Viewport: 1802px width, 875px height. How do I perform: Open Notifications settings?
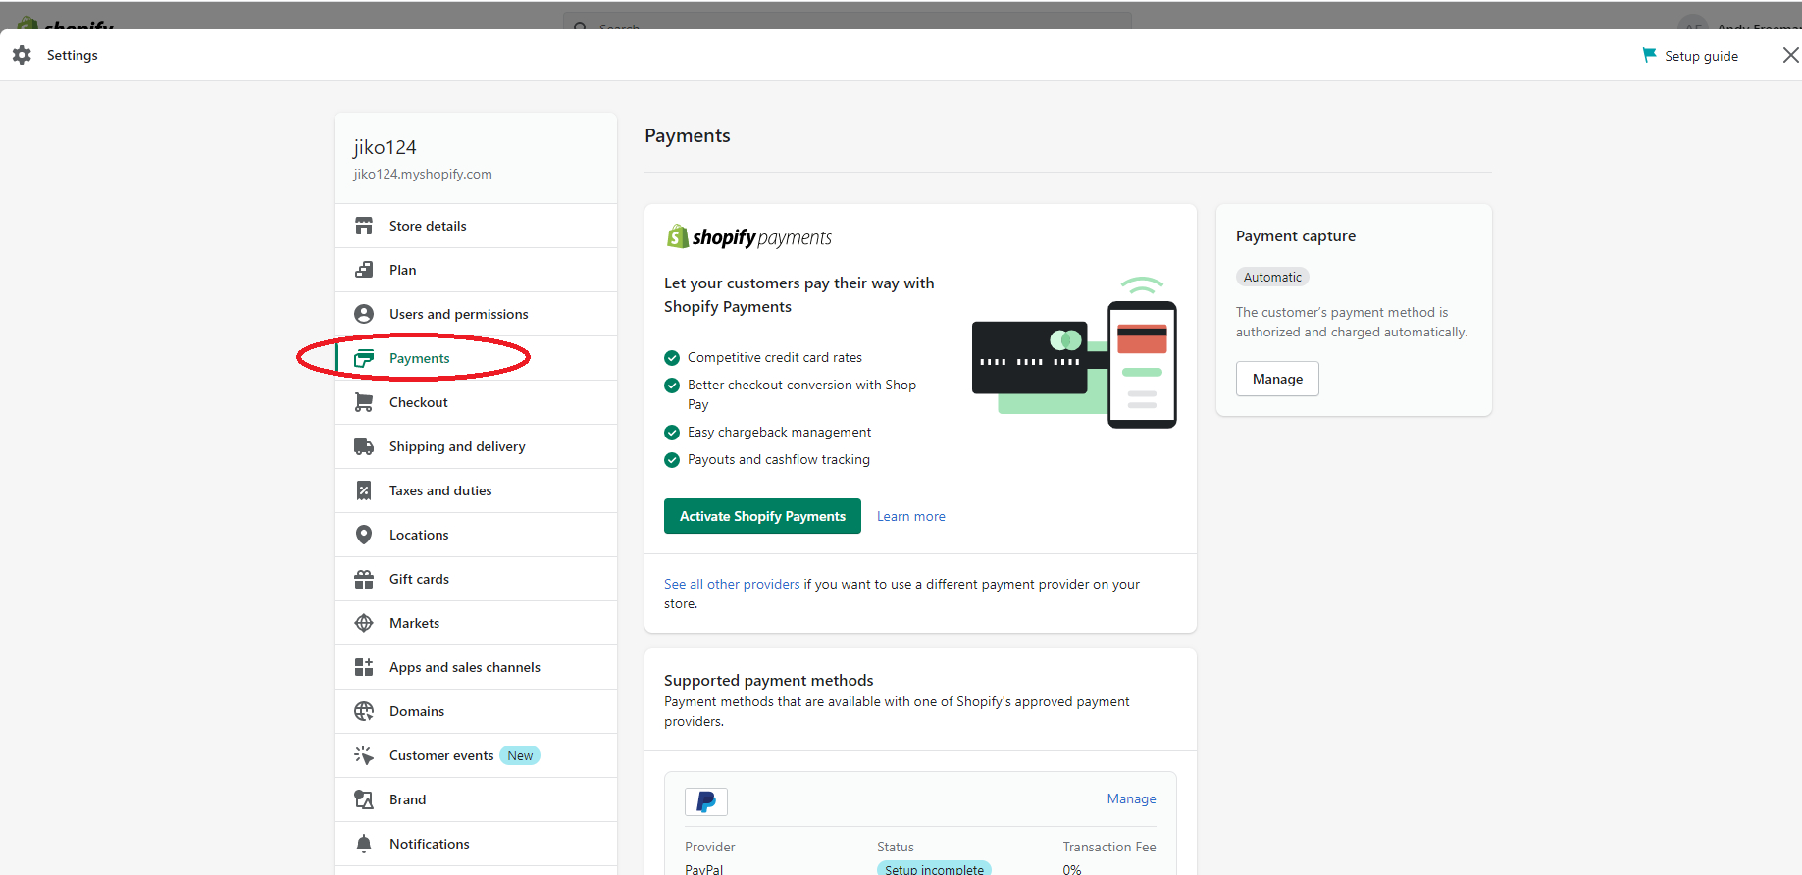476,844
